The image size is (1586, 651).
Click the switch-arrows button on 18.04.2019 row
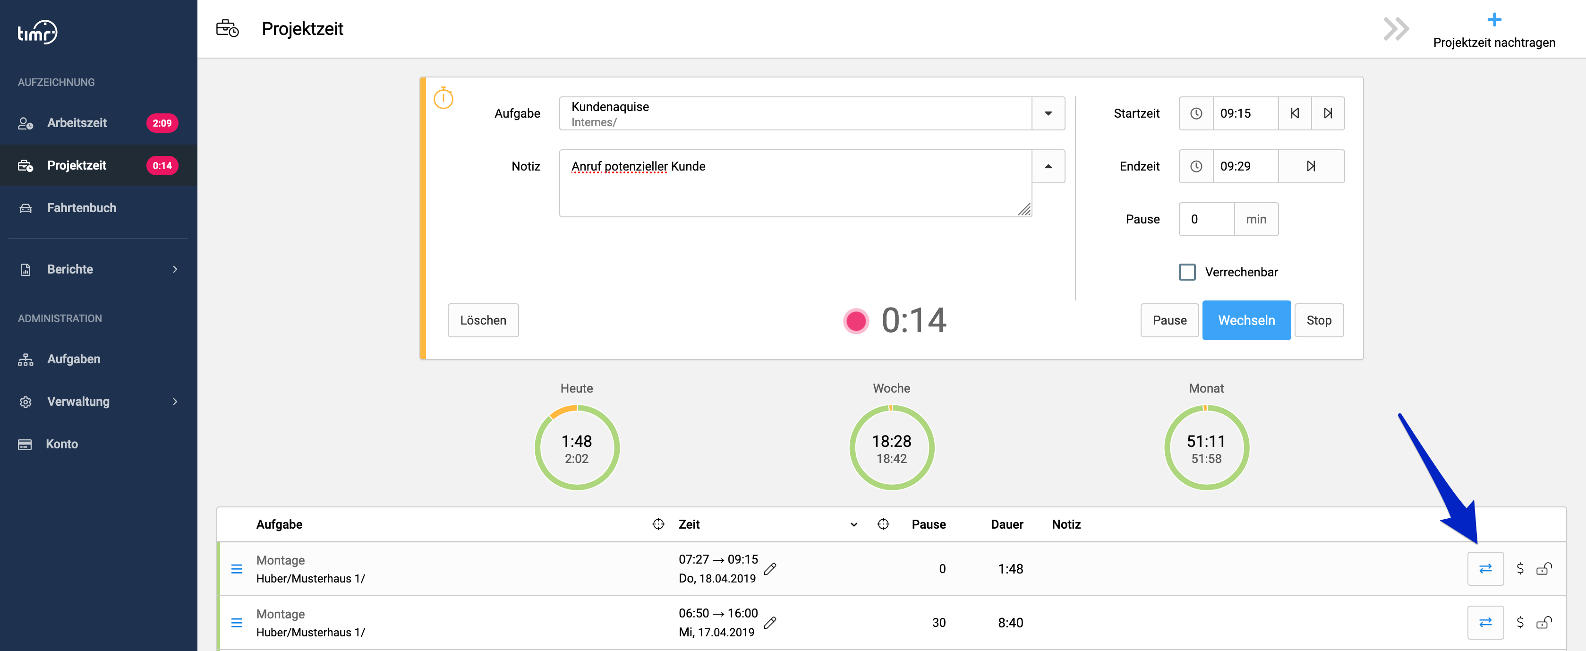(x=1485, y=569)
